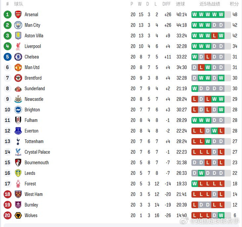Image resolution: width=242 pixels, height=227 pixels.
Task: Click the Crystal Palace team name
Action: (37, 152)
